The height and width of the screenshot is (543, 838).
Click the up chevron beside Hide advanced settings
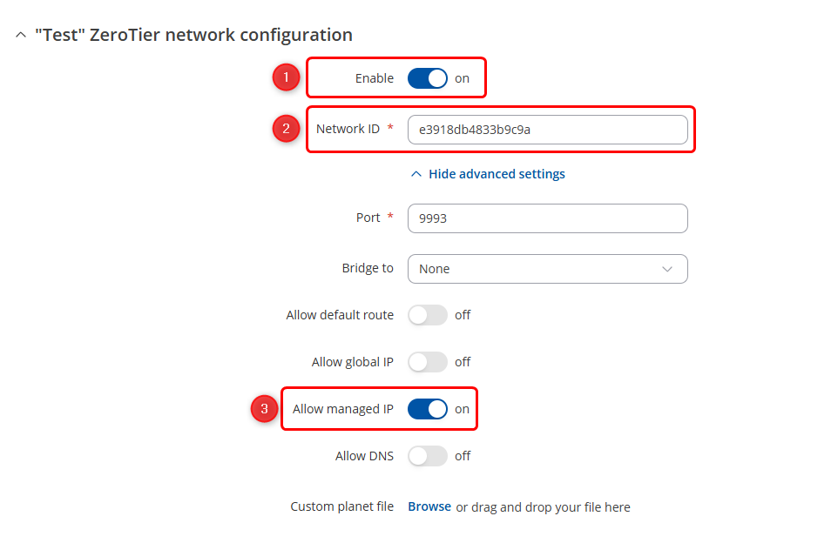(416, 174)
